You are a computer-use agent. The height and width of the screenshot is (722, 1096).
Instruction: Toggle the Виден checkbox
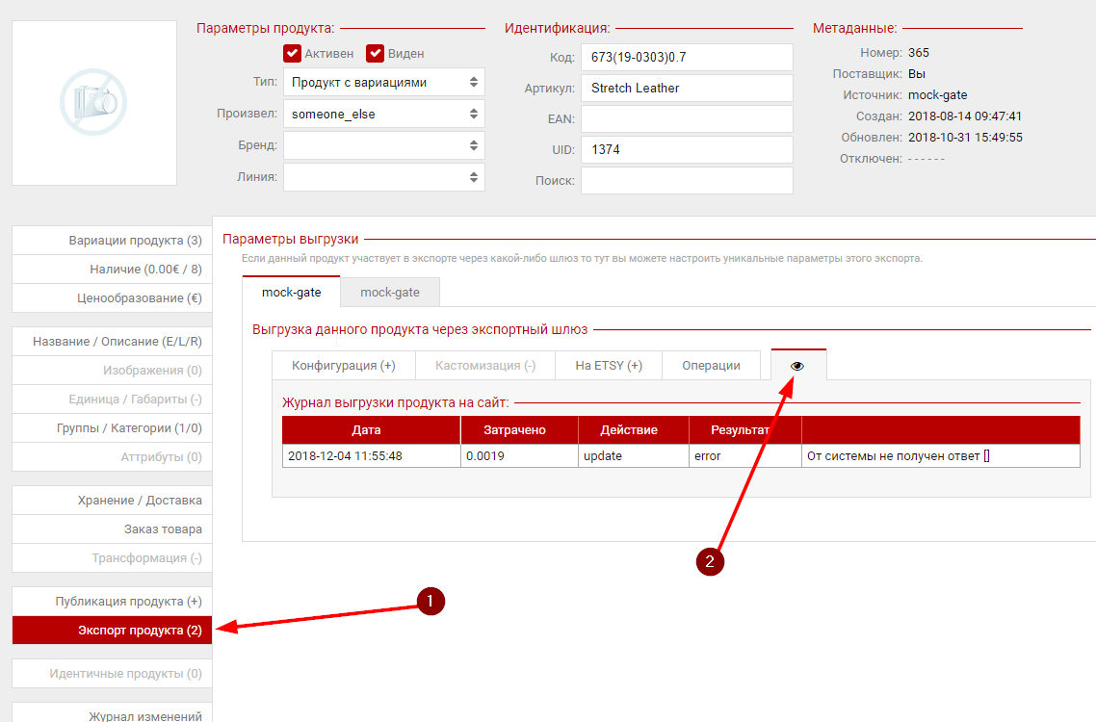pos(376,53)
